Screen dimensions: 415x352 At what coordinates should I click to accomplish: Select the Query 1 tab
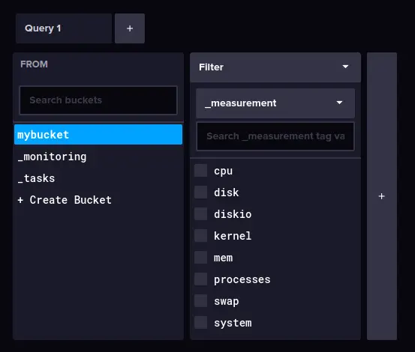pyautogui.click(x=64, y=28)
